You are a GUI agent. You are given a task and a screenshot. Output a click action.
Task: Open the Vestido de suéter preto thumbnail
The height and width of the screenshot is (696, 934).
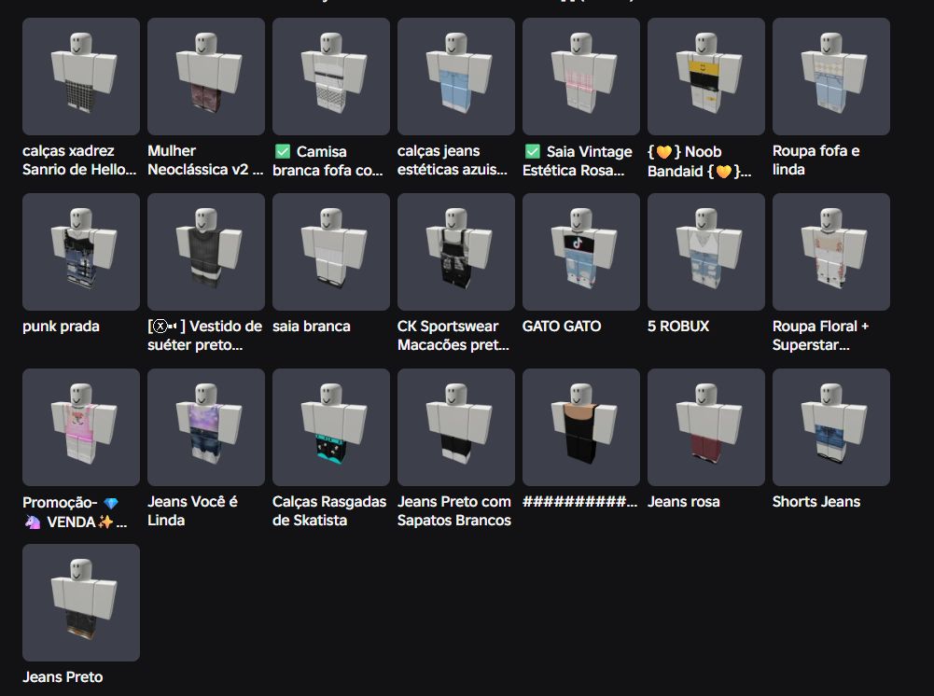(x=206, y=252)
